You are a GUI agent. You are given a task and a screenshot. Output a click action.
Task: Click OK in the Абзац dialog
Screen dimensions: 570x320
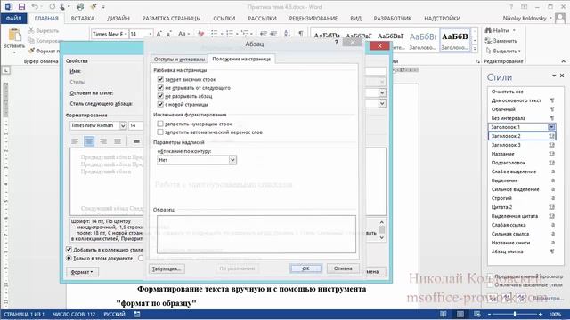[305, 268]
